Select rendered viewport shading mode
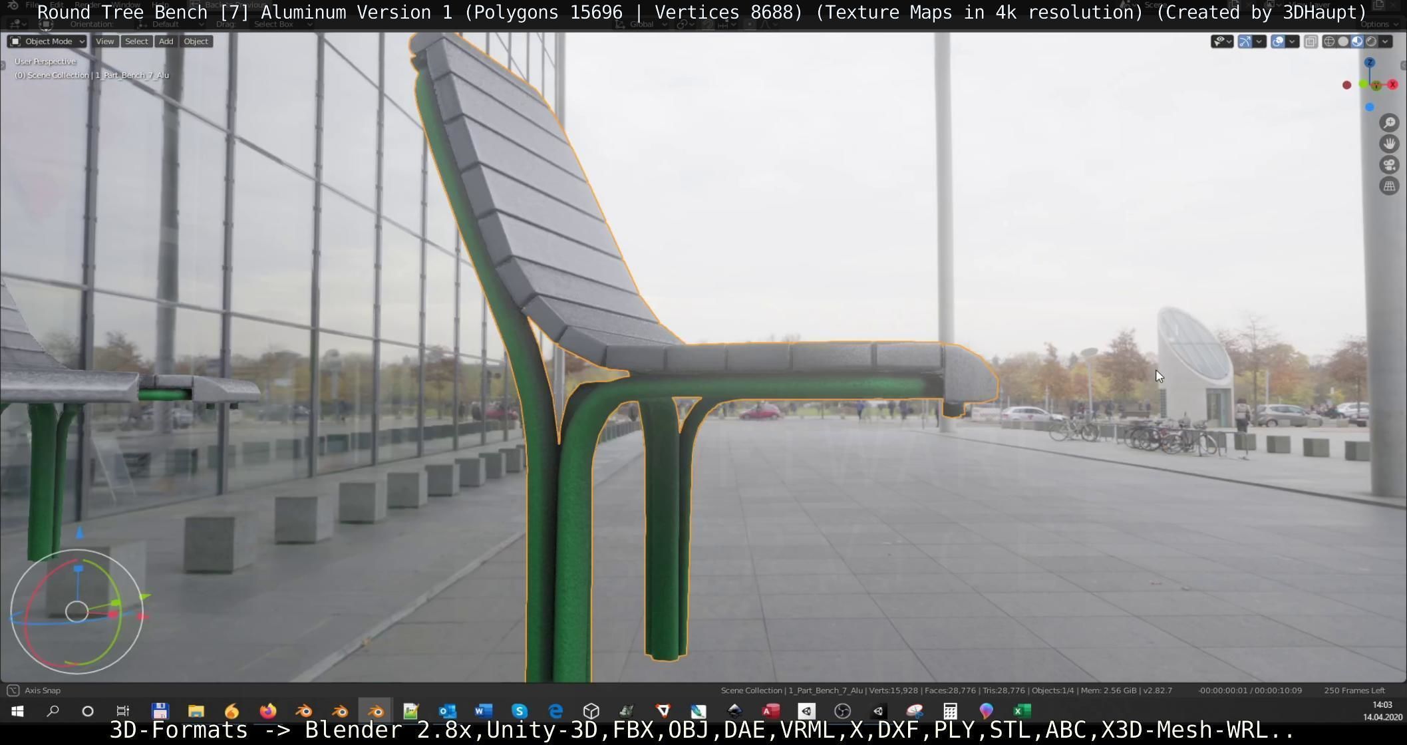The height and width of the screenshot is (745, 1407). (x=1371, y=41)
